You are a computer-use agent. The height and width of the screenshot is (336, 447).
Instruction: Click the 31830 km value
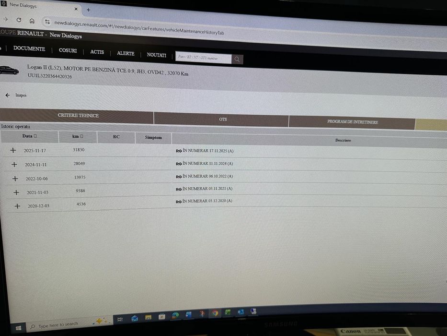[x=79, y=150]
